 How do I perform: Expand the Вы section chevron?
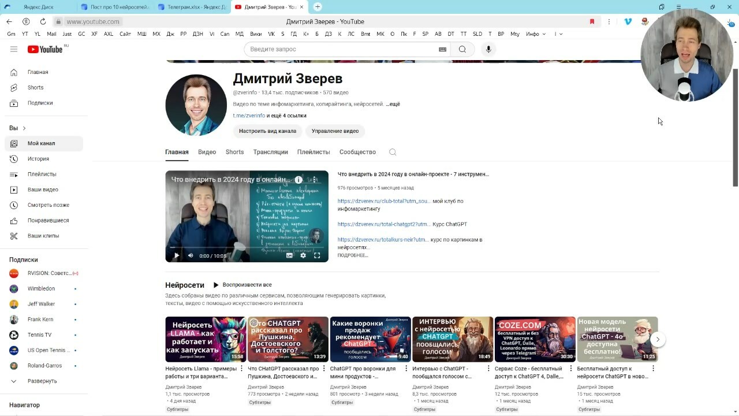click(24, 128)
